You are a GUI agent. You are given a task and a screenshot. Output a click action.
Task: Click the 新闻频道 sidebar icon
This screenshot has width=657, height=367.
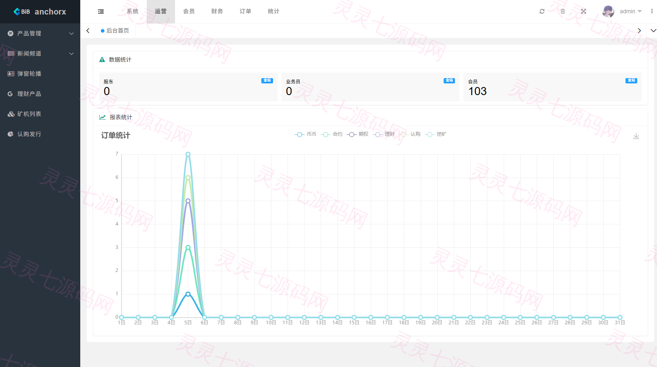click(10, 54)
